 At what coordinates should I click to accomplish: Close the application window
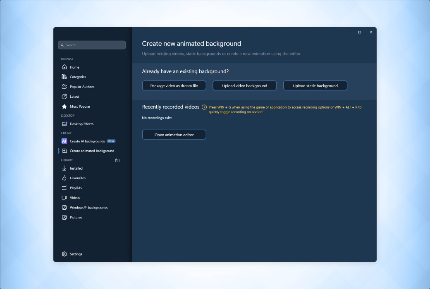click(371, 32)
